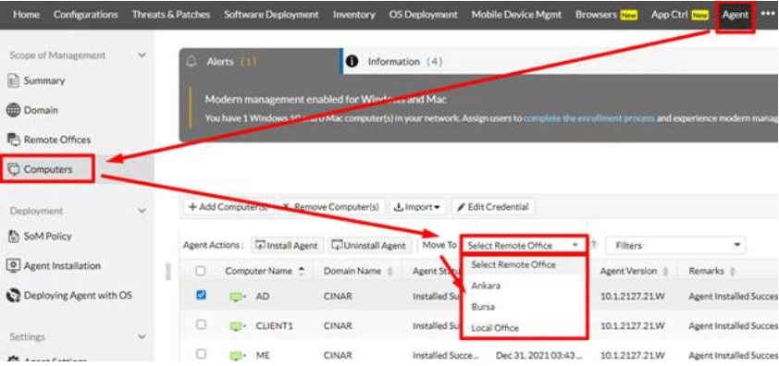779x366 pixels.
Task: Choose Bursa from the dropdown list
Action: coord(483,307)
